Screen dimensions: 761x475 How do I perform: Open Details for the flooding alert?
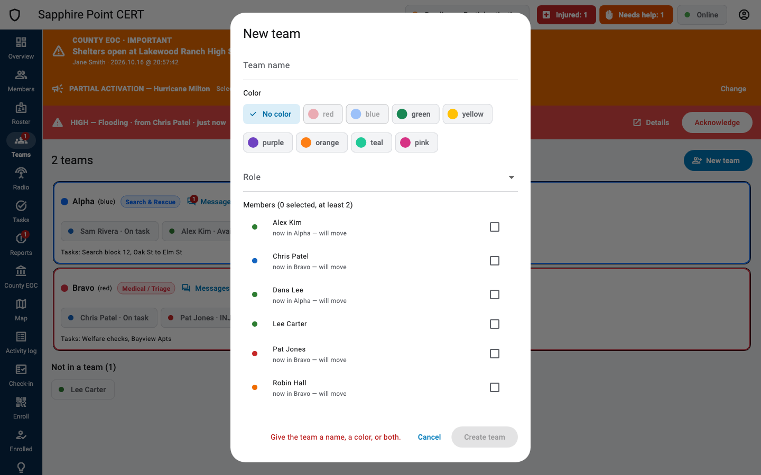(x=651, y=122)
